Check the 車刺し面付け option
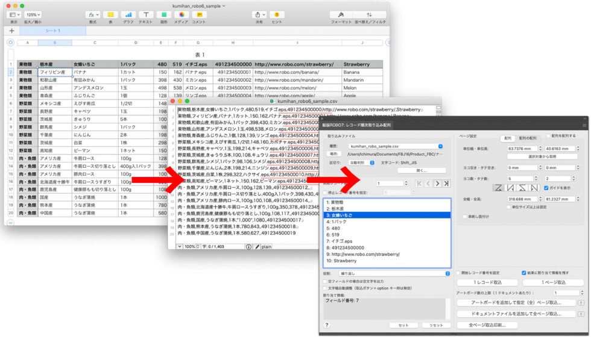 (464, 216)
